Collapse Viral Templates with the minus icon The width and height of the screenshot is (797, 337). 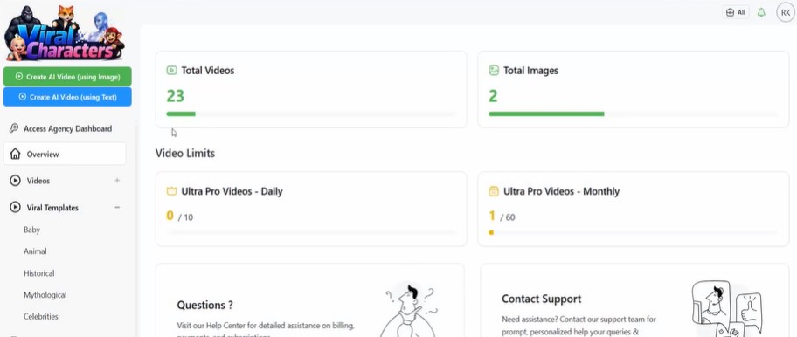point(117,208)
